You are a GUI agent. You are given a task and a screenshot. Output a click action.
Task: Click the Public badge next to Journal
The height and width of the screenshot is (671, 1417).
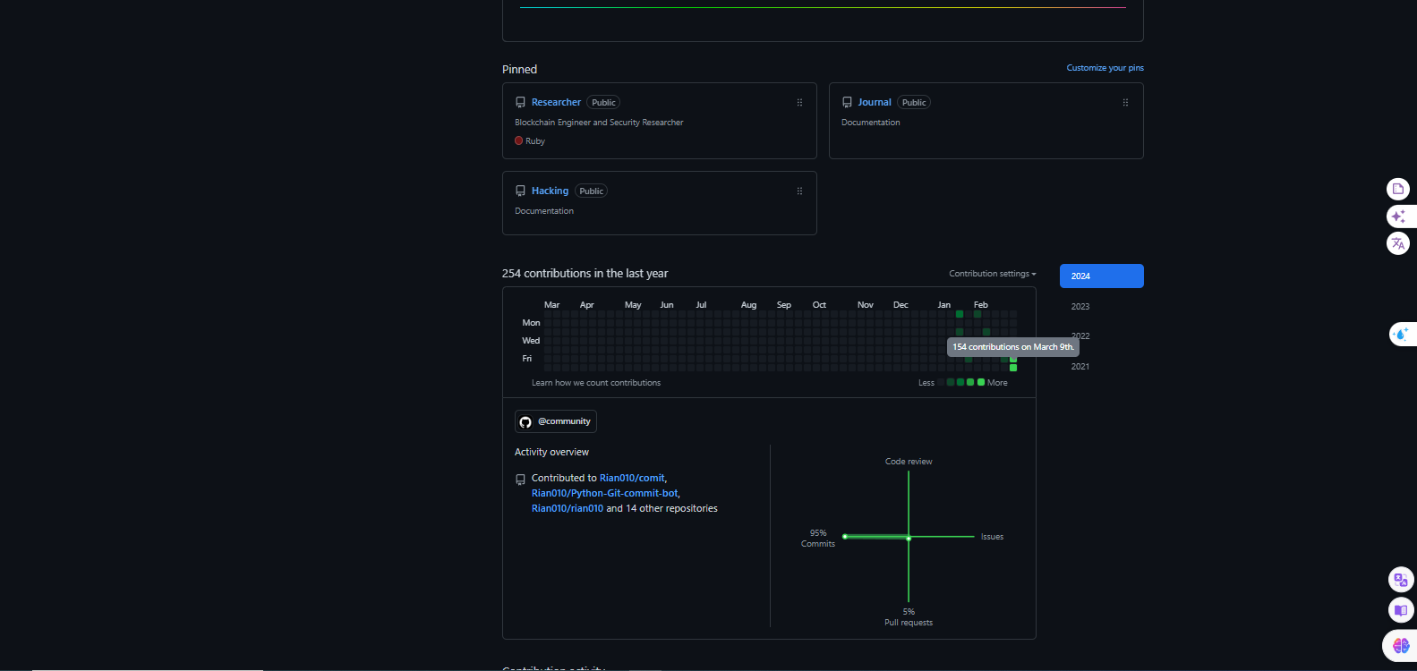tap(914, 103)
